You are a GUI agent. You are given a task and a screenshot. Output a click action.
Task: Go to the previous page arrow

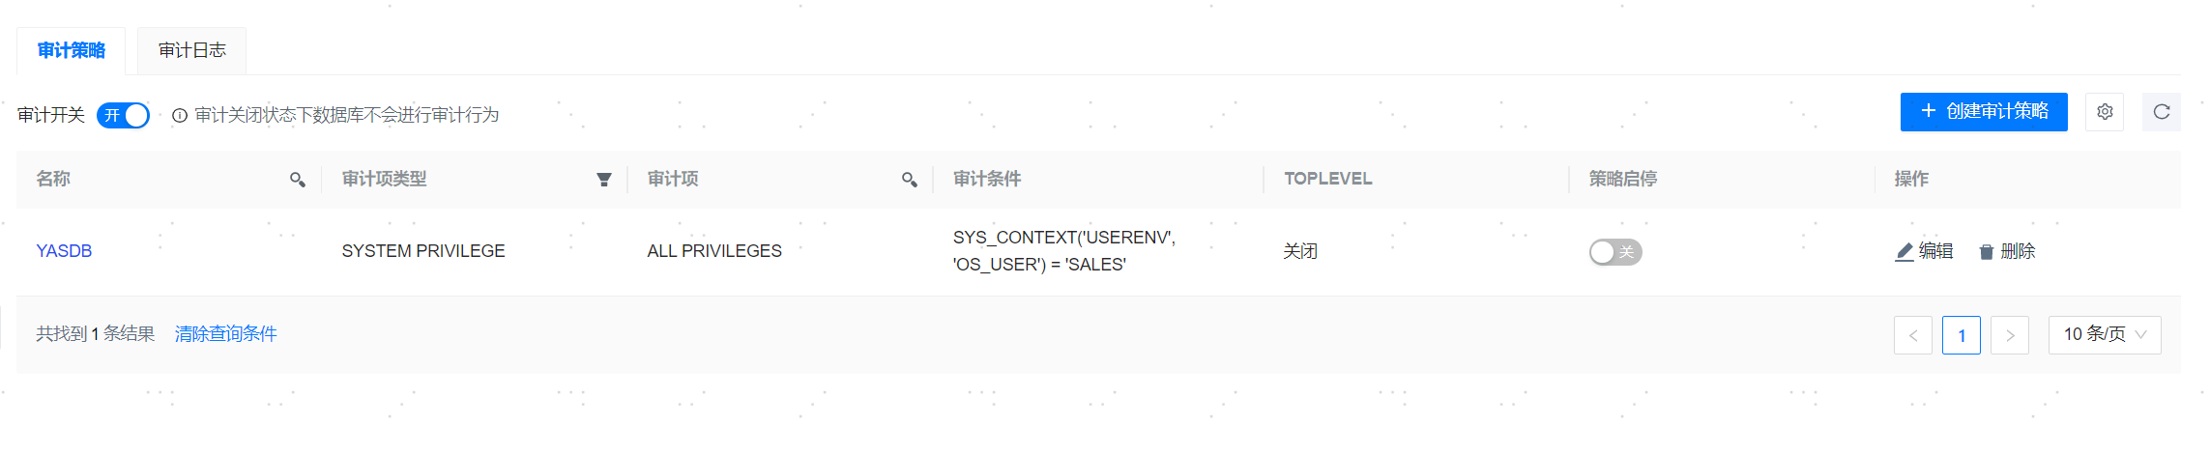(x=1913, y=335)
